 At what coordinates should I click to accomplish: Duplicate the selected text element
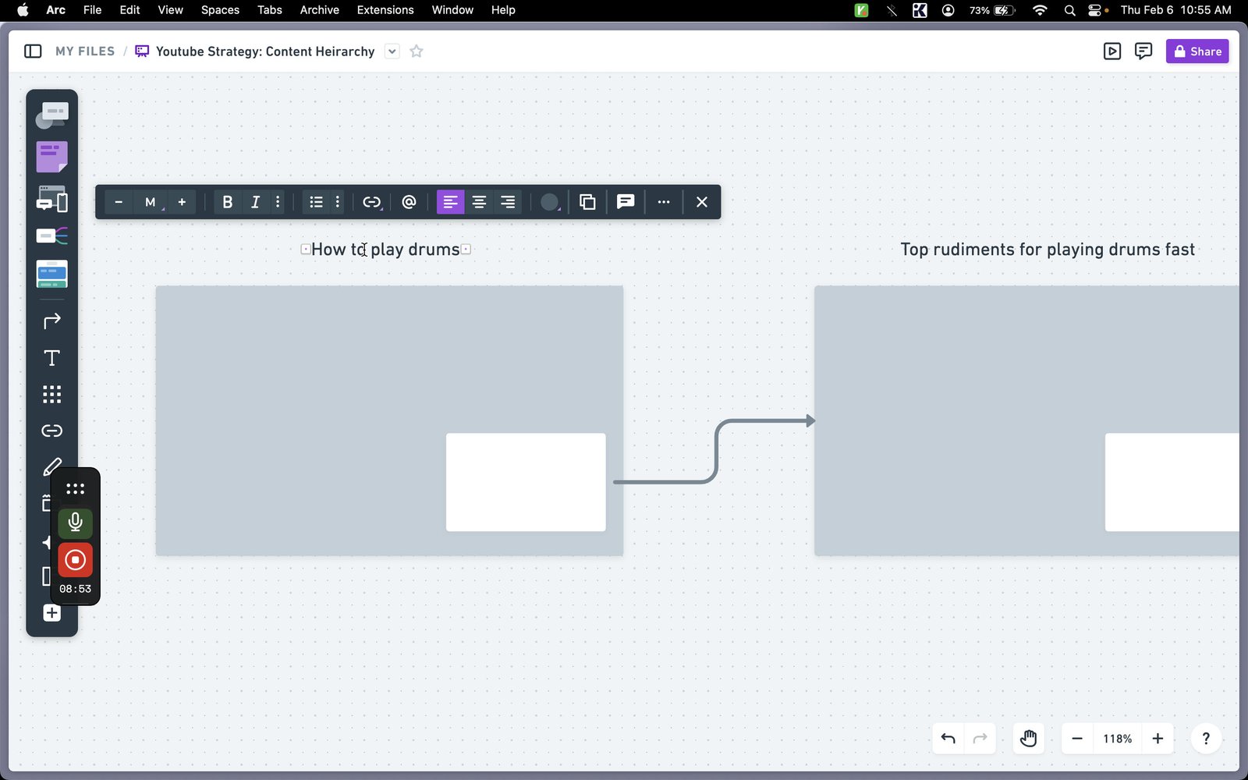[x=587, y=202]
